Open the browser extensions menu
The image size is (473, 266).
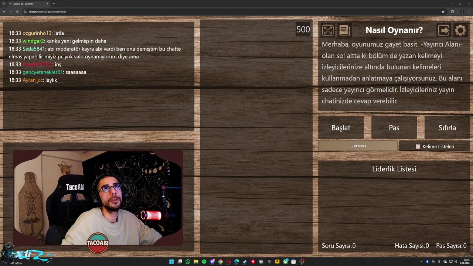click(x=452, y=11)
